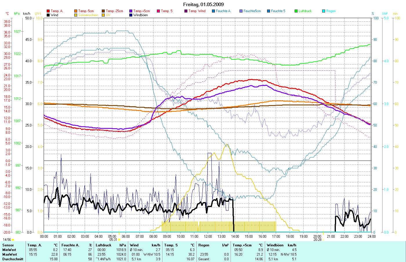Click the dark blue Windböen legend square
Screen dimensions: 406x262
coord(131,15)
